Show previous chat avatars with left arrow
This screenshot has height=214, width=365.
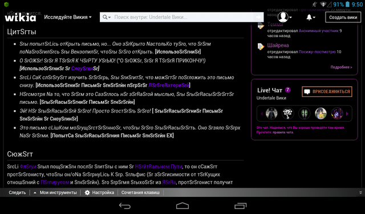[x=262, y=114]
